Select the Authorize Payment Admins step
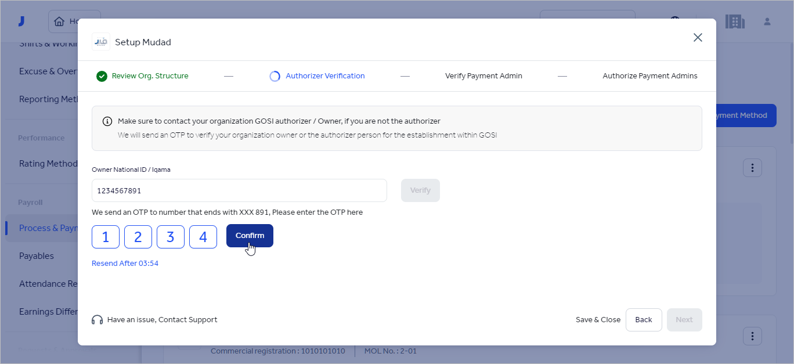This screenshot has height=364, width=794. [x=649, y=76]
